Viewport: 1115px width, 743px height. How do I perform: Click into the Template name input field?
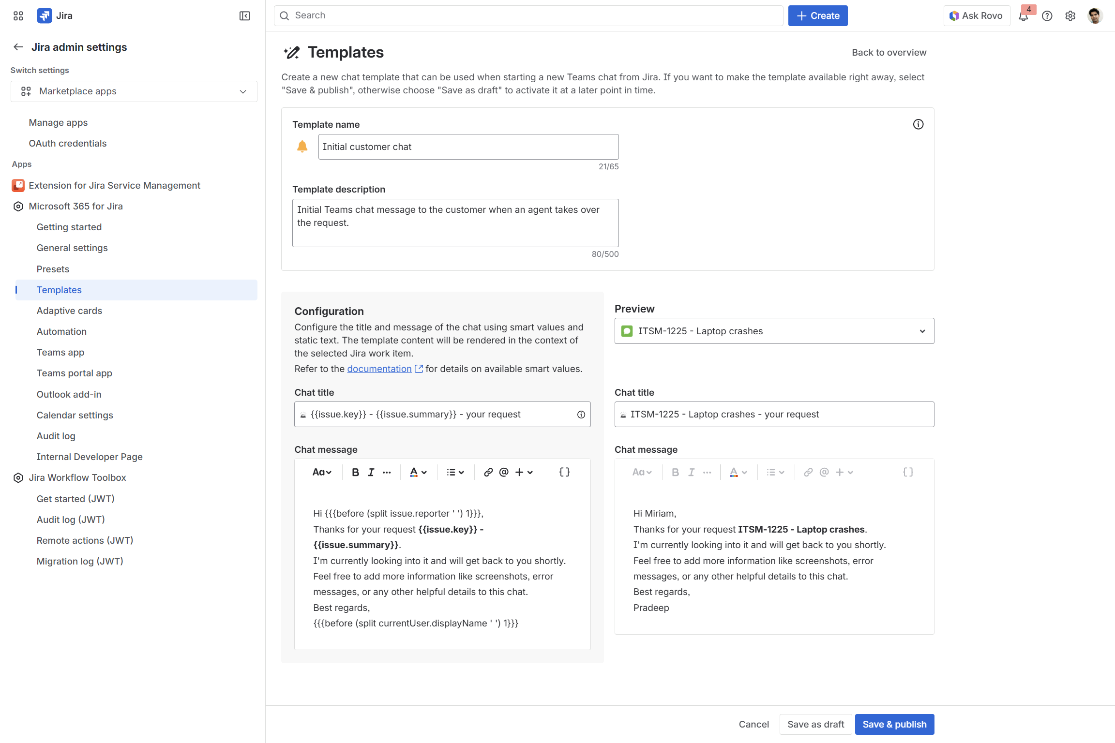[x=468, y=147]
